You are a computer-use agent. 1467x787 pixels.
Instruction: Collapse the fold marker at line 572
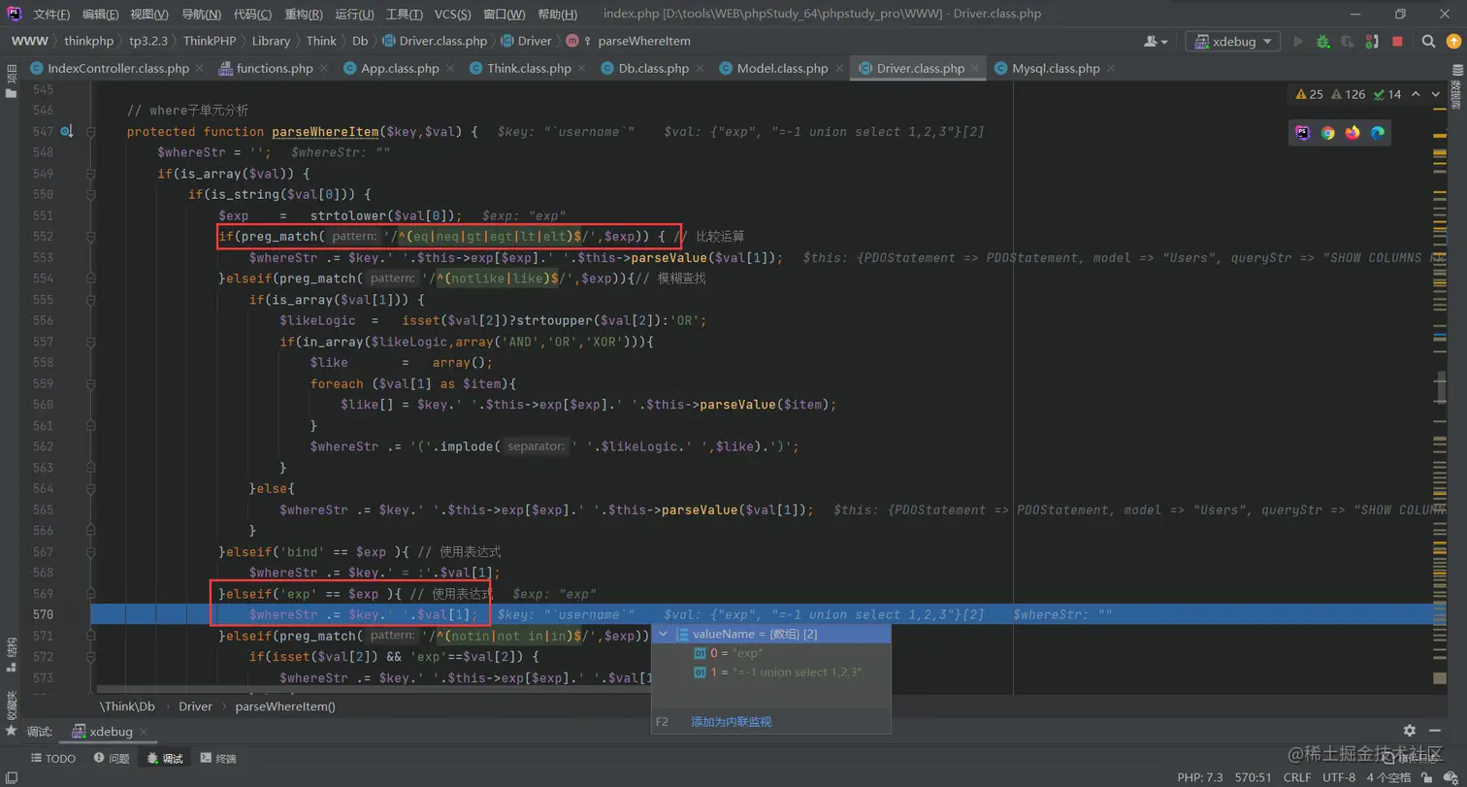click(x=90, y=657)
